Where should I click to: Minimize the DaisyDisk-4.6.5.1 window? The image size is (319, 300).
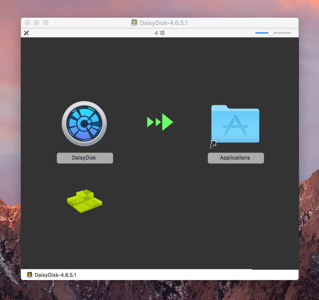tap(37, 23)
